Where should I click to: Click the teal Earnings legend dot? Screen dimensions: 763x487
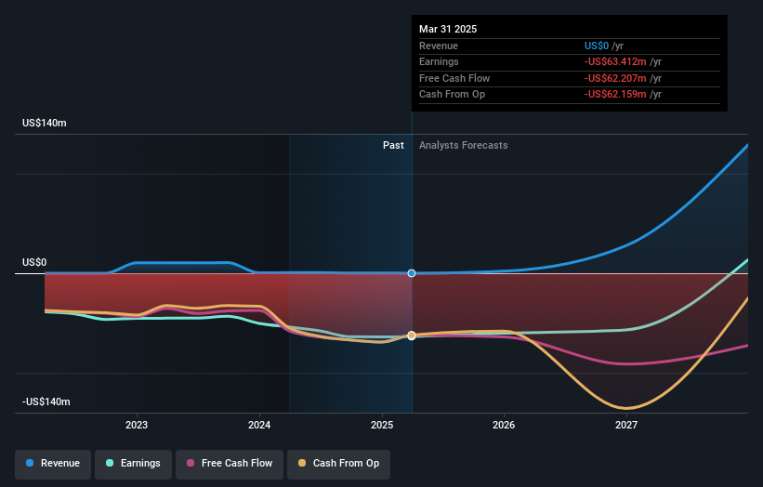point(111,463)
